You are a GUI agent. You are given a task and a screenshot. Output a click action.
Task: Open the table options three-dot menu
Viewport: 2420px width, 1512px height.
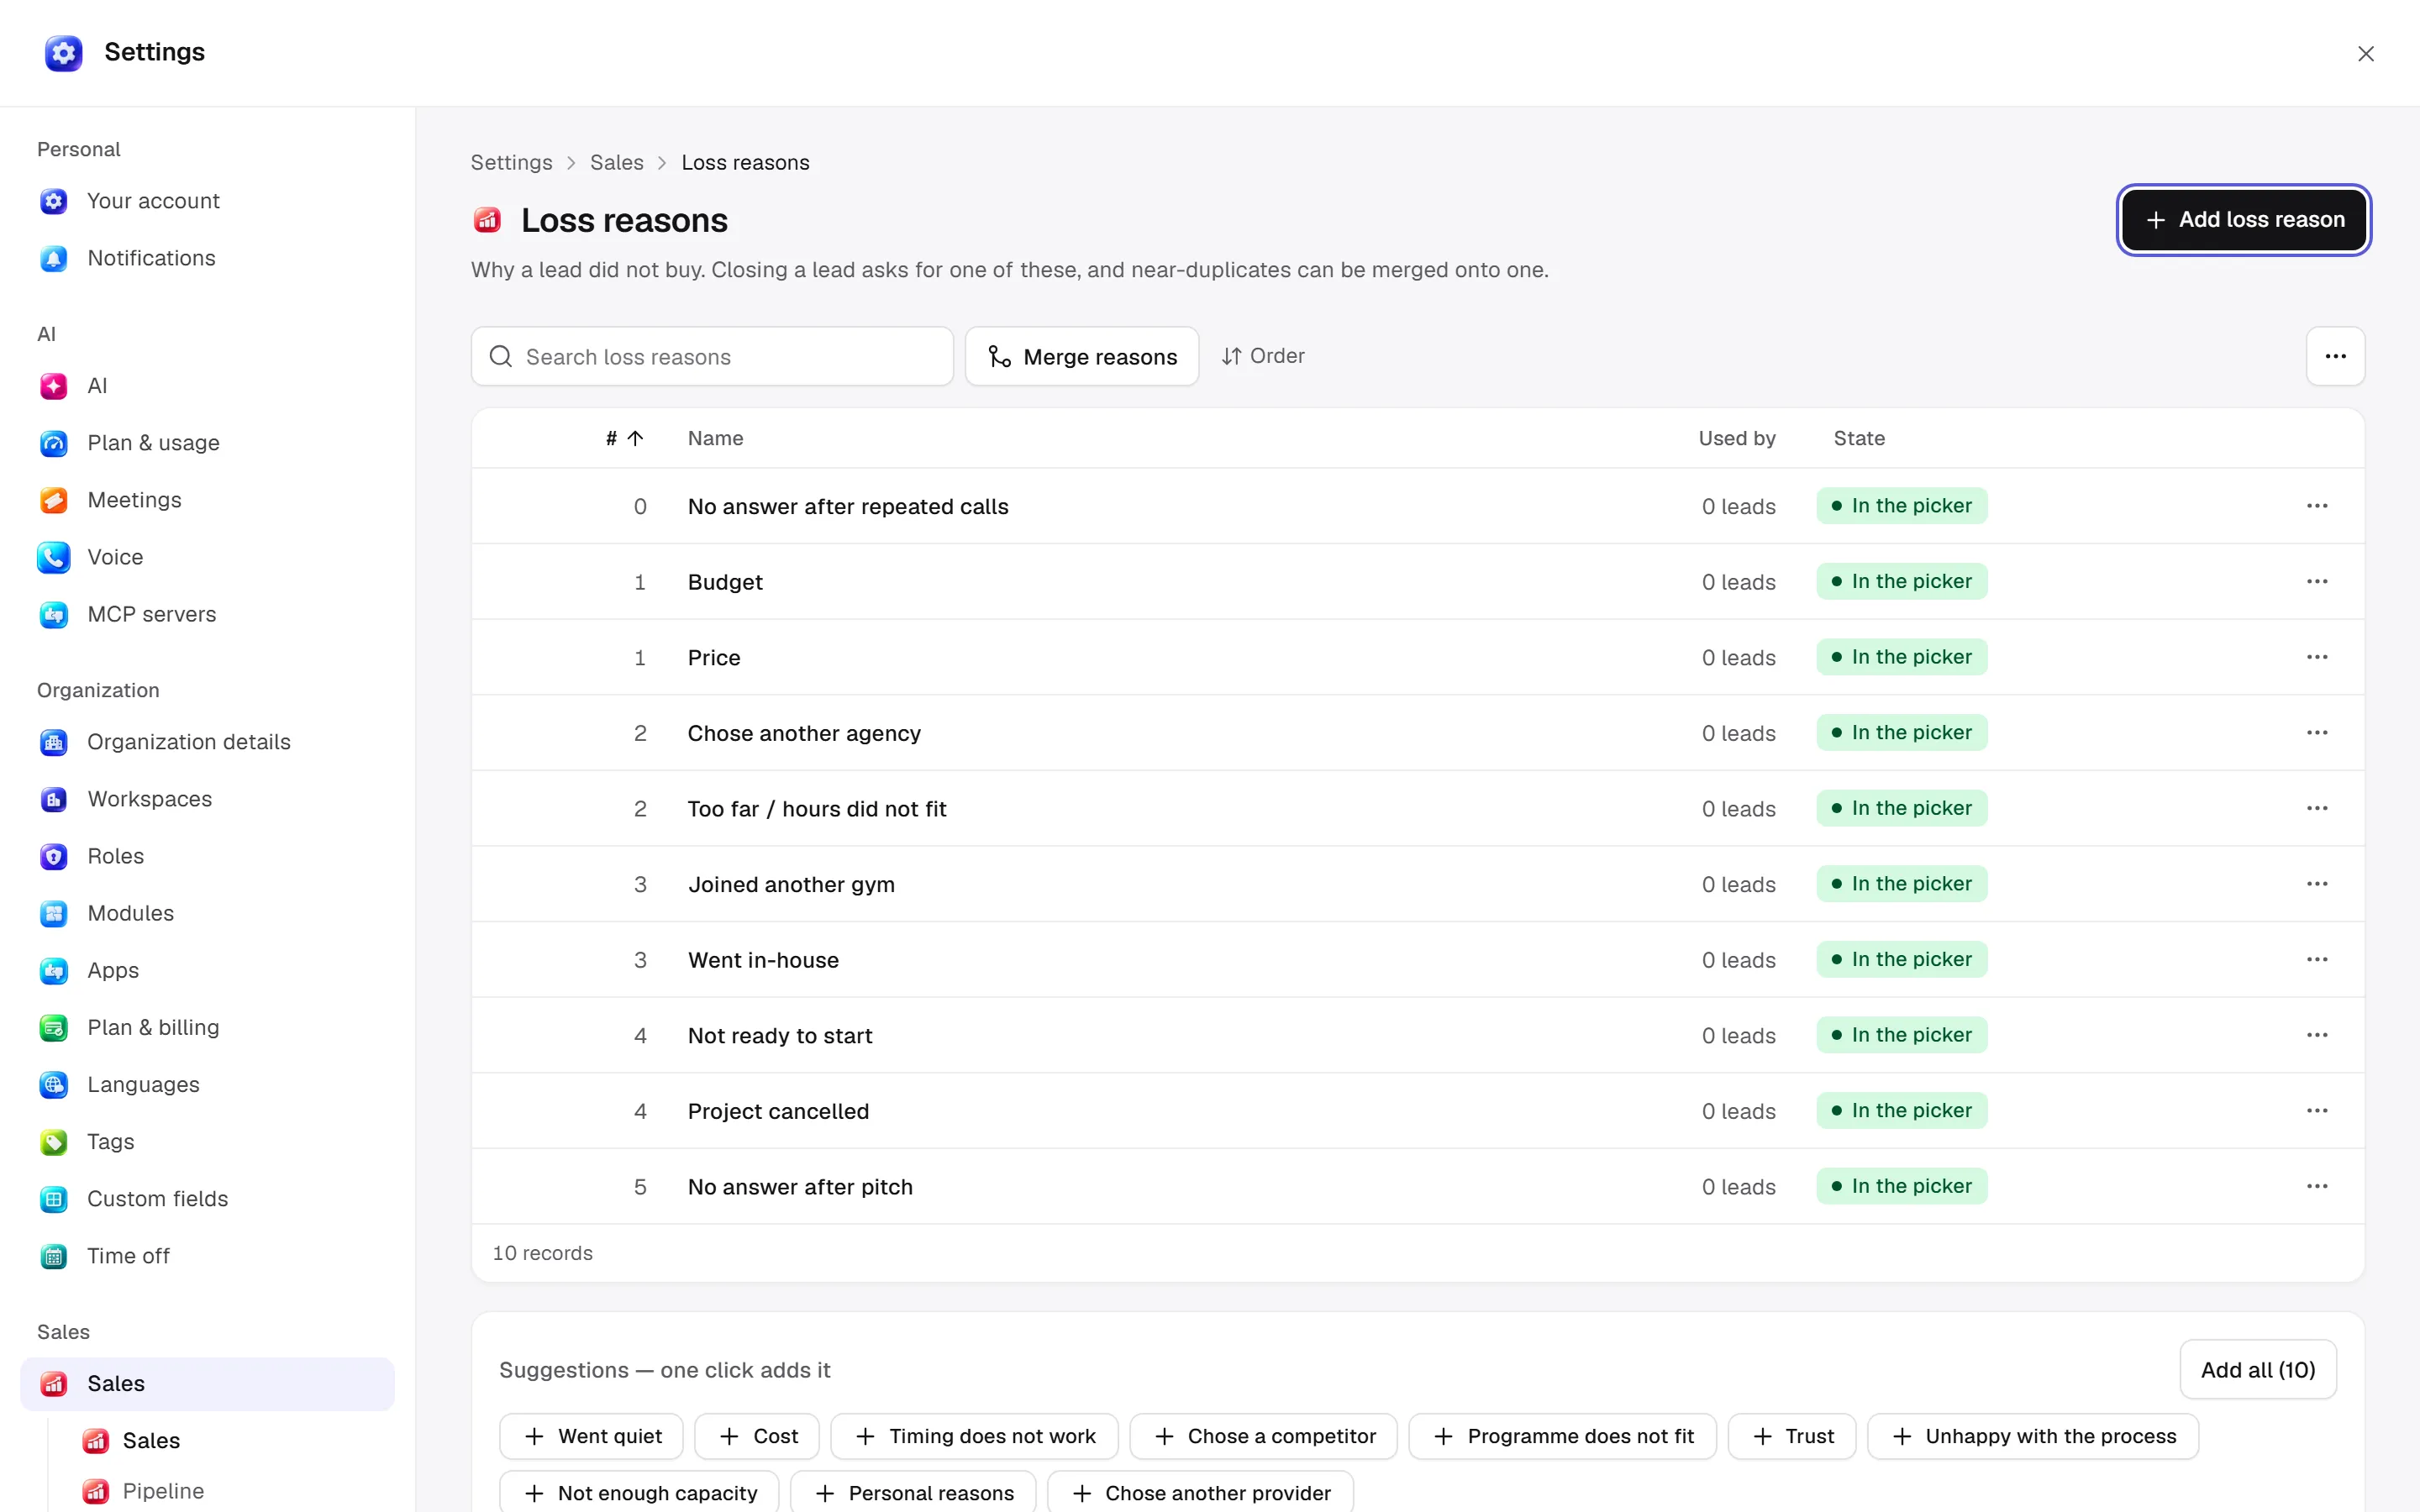(x=2335, y=356)
